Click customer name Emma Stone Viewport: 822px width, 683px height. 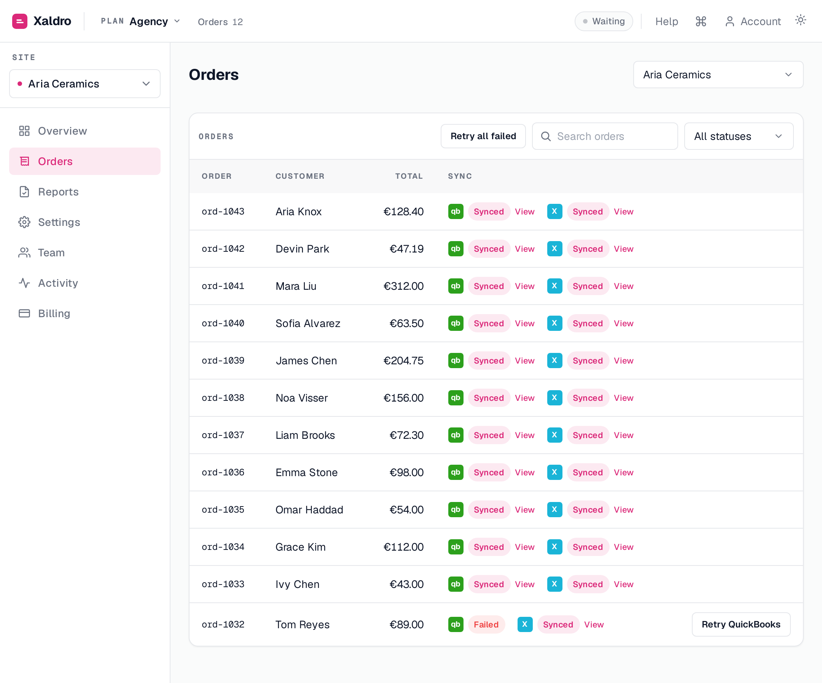[x=306, y=473]
